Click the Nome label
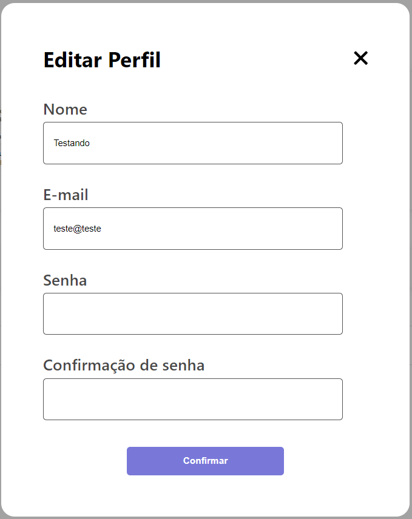This screenshot has height=519, width=412. click(65, 110)
